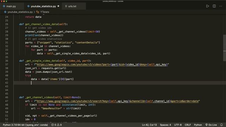The height and width of the screenshot is (127, 226).
Task: Click 'for video_id in channel_videos:' line
Action: 48,46
